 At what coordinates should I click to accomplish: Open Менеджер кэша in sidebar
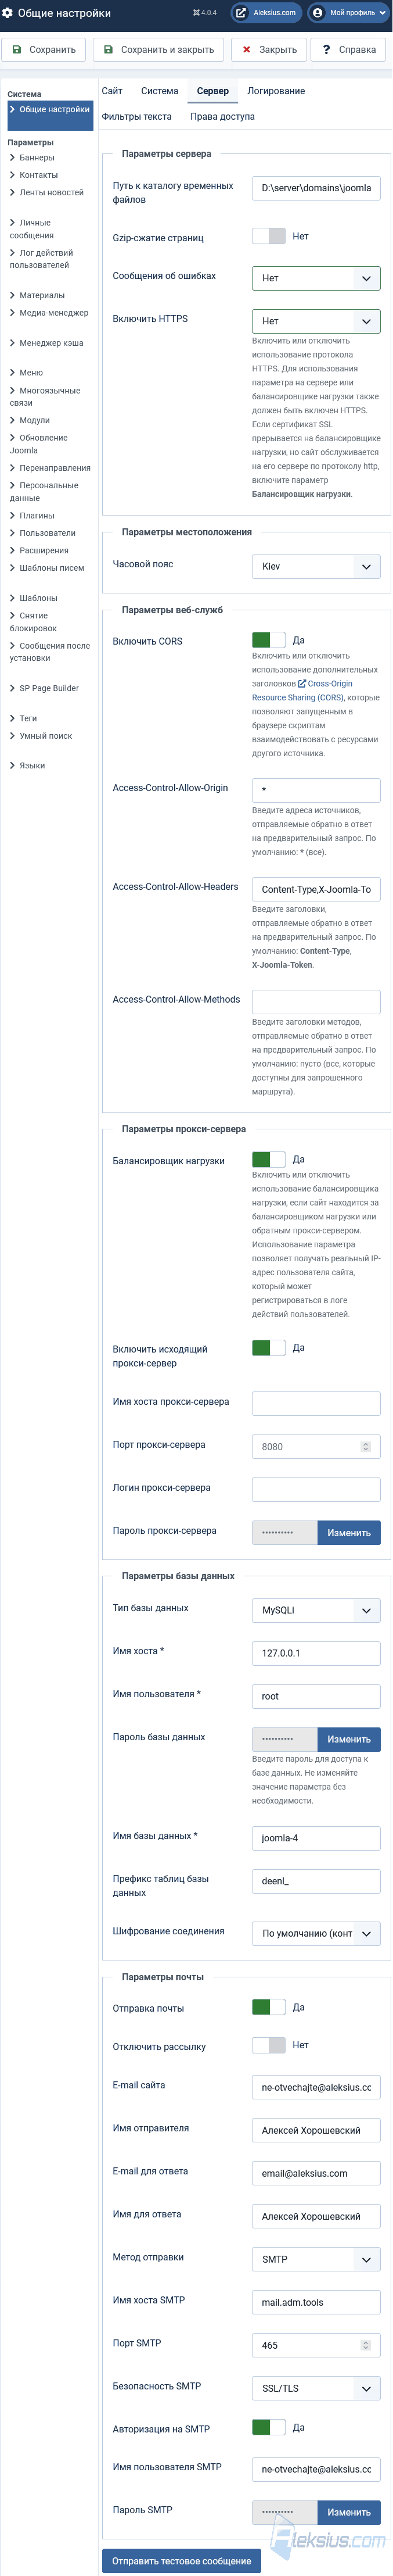[51, 343]
